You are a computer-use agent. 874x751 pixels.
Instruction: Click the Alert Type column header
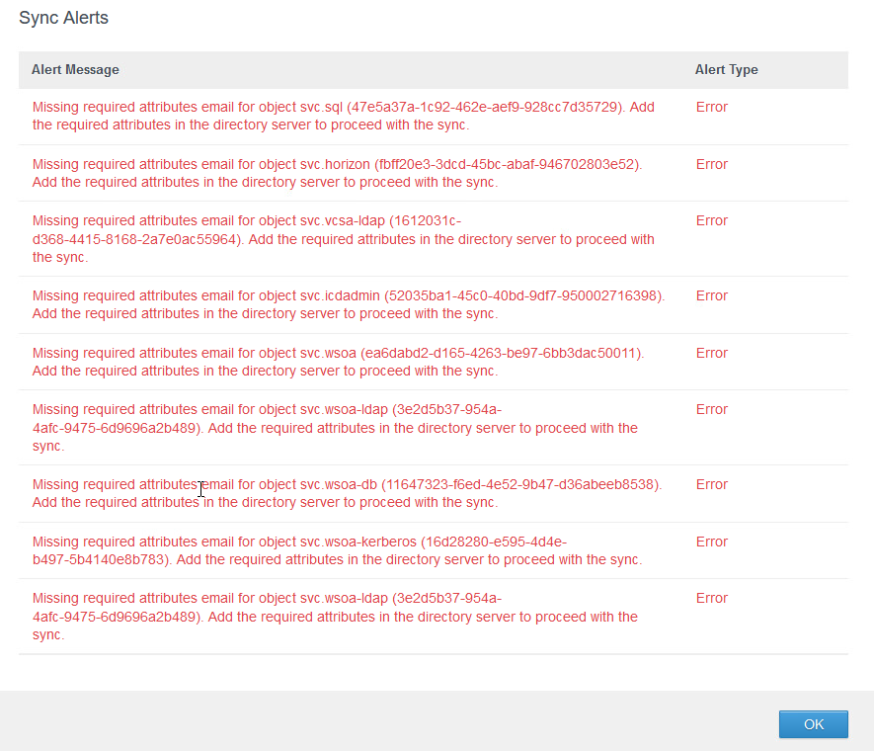point(726,70)
